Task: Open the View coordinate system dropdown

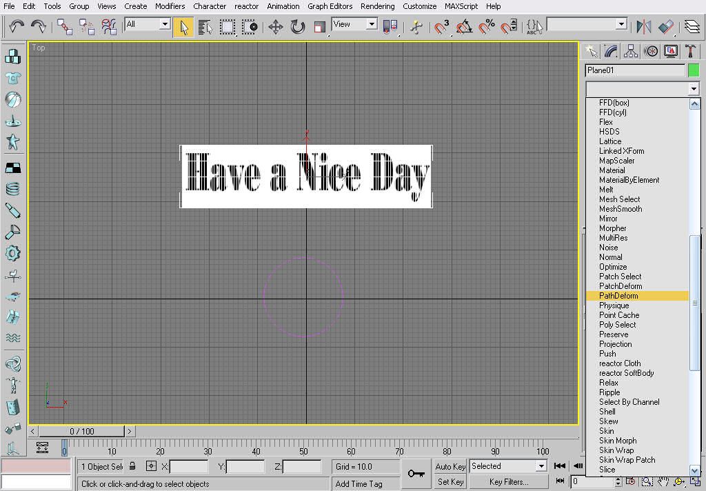Action: pyautogui.click(x=354, y=24)
